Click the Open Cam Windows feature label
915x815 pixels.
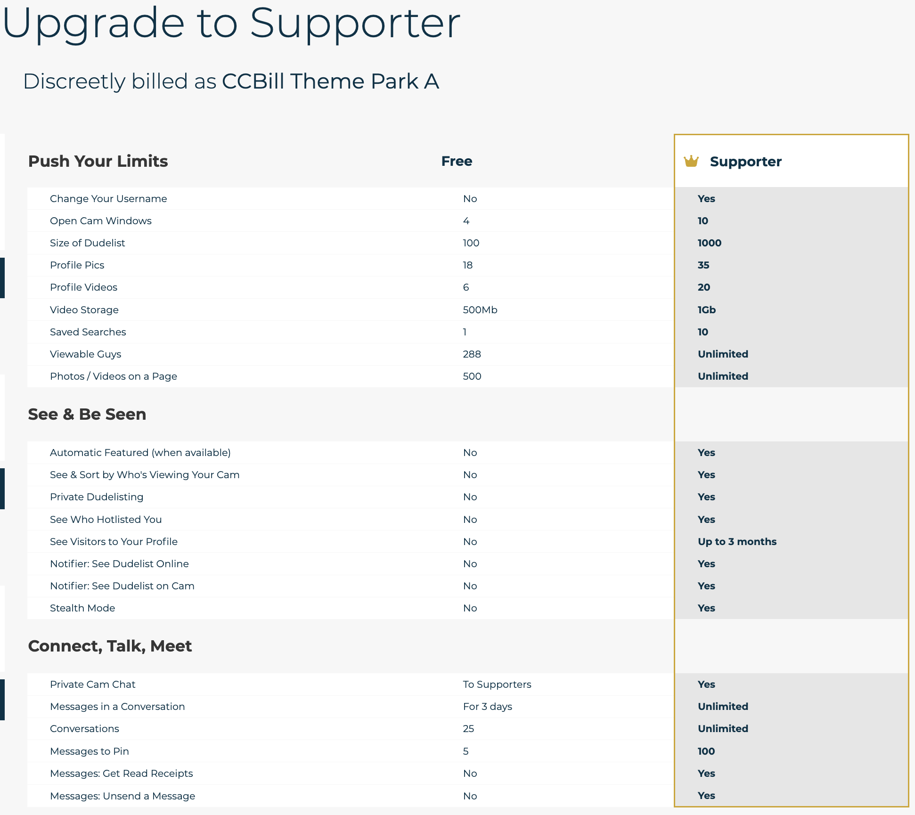(101, 221)
